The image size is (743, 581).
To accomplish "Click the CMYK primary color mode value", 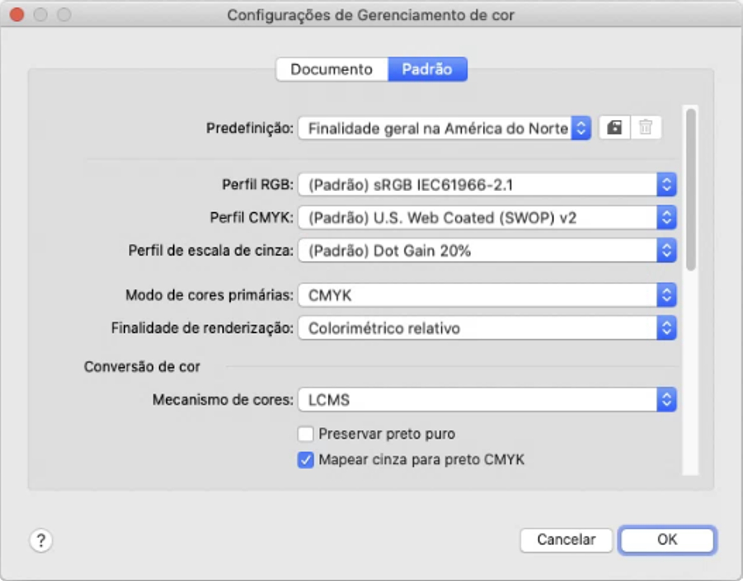I will click(435, 296).
